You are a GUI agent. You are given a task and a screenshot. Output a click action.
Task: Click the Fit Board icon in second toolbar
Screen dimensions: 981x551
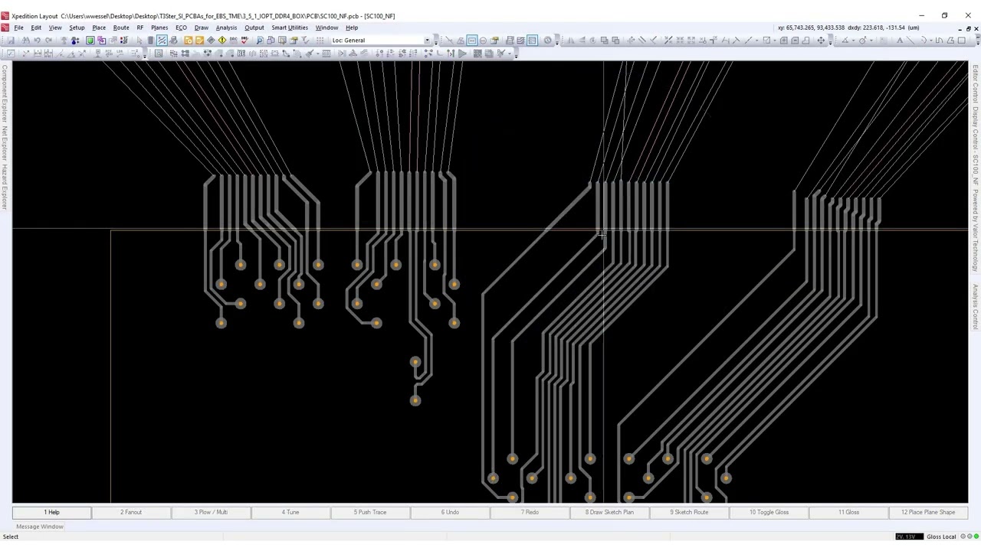pos(158,54)
